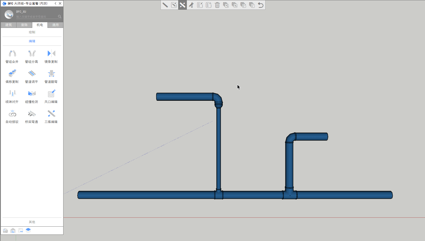This screenshot has height=241, width=425.
Task: Expand the 绘制 drawing section
Action: (x=32, y=32)
